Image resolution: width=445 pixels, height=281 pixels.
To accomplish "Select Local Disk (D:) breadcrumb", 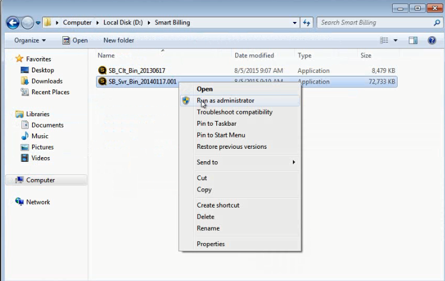I will (x=123, y=23).
